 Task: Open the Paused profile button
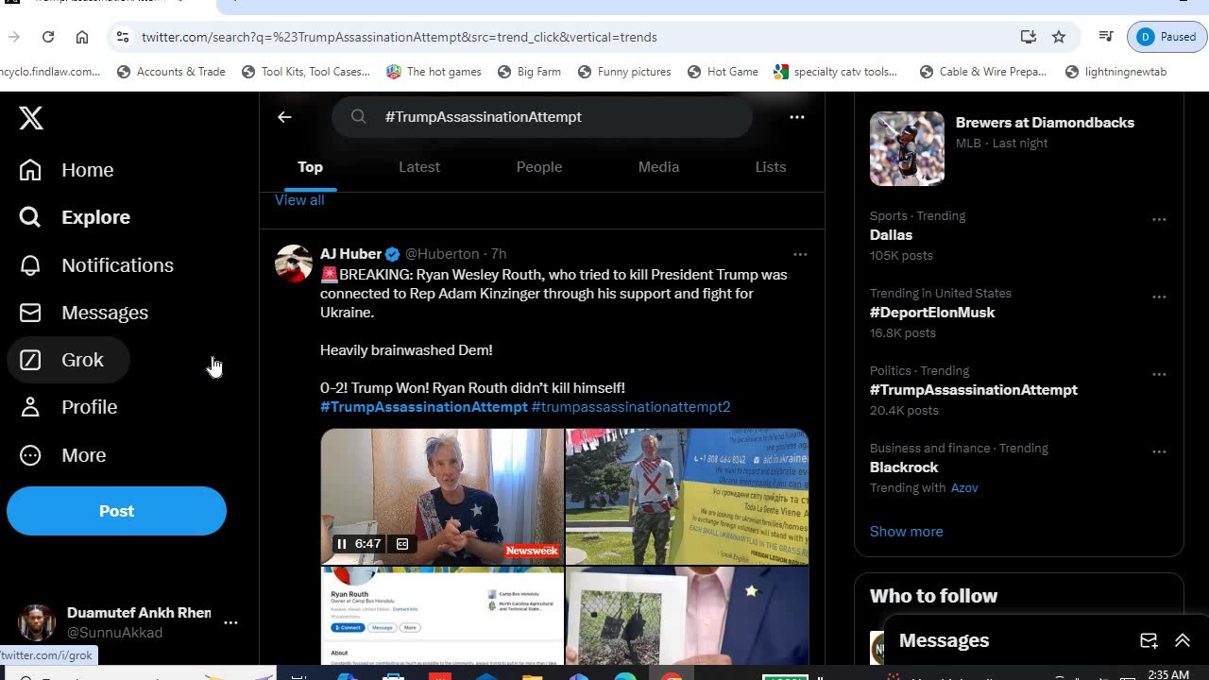(1166, 37)
